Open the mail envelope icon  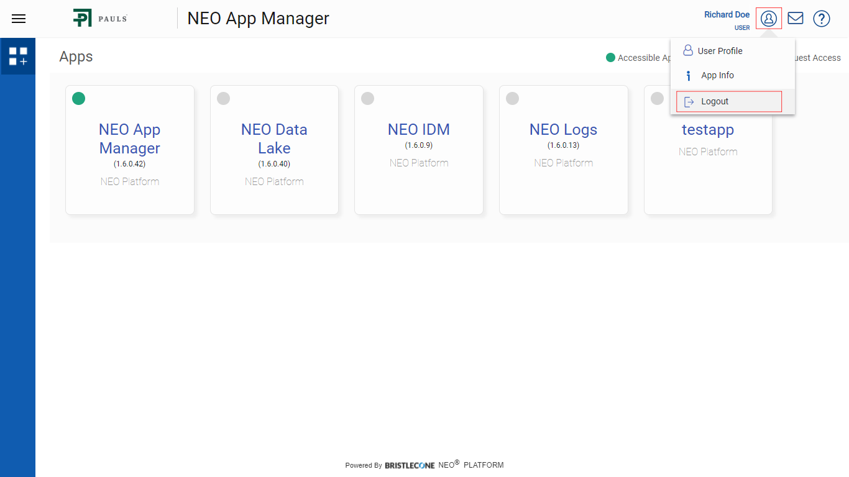(796, 18)
